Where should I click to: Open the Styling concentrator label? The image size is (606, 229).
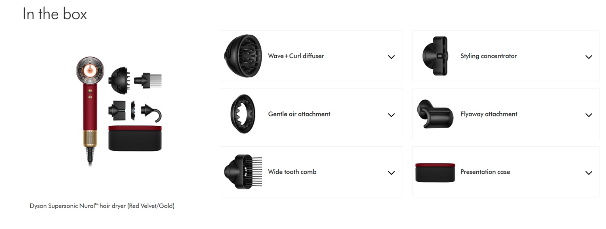click(489, 56)
